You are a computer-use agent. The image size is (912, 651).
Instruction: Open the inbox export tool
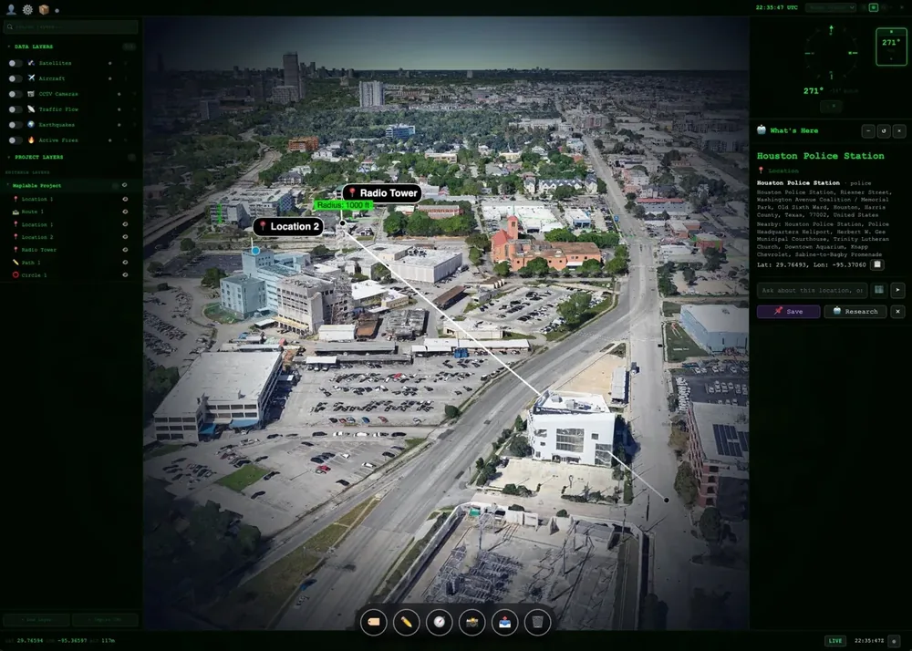coord(505,622)
